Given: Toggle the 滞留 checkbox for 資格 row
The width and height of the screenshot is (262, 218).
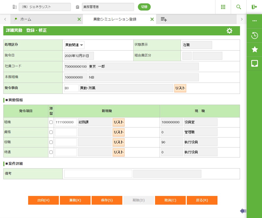Looking at the screenshot, I should pos(51,132).
